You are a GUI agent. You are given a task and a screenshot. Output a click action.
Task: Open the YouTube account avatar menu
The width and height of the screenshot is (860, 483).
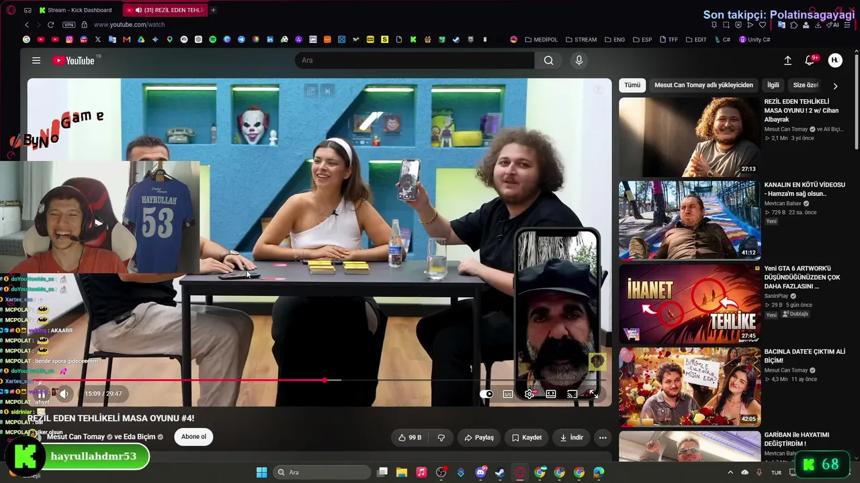[835, 60]
